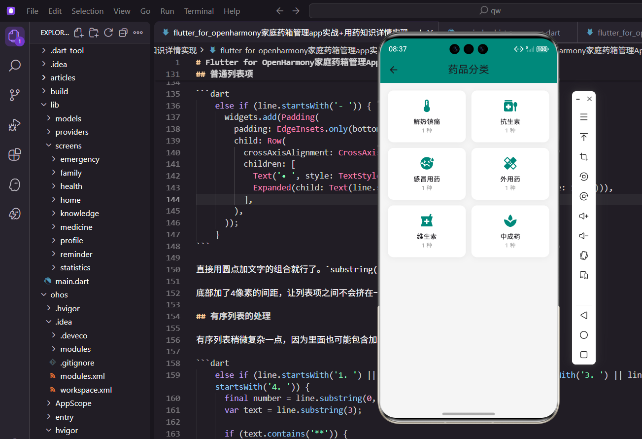Click the emulator rotate device icon
Image resolution: width=642 pixels, height=439 pixels.
584,256
